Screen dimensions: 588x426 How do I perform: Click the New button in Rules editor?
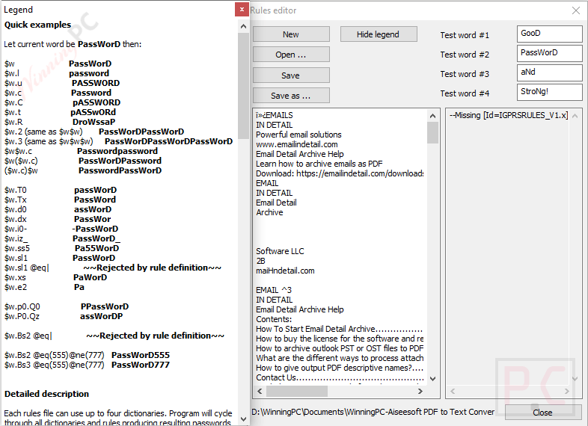[x=291, y=34]
